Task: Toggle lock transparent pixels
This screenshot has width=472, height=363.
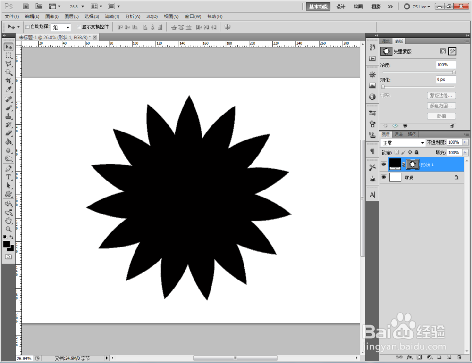Action: (x=396, y=152)
